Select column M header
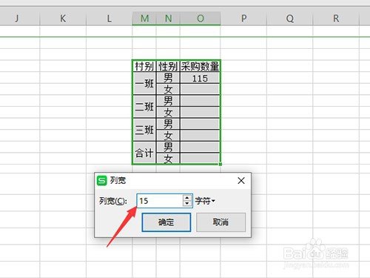The height and width of the screenshot is (278, 370). (144, 19)
